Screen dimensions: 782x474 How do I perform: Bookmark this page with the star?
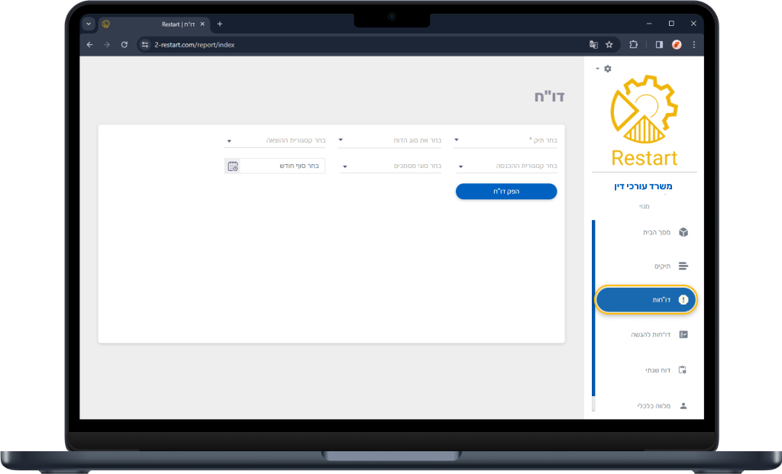coord(609,45)
